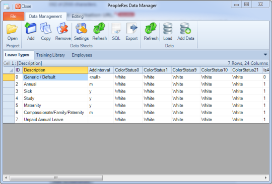272x184 pixels.
Task: Open a project with the Open folder icon
Action: [12, 32]
